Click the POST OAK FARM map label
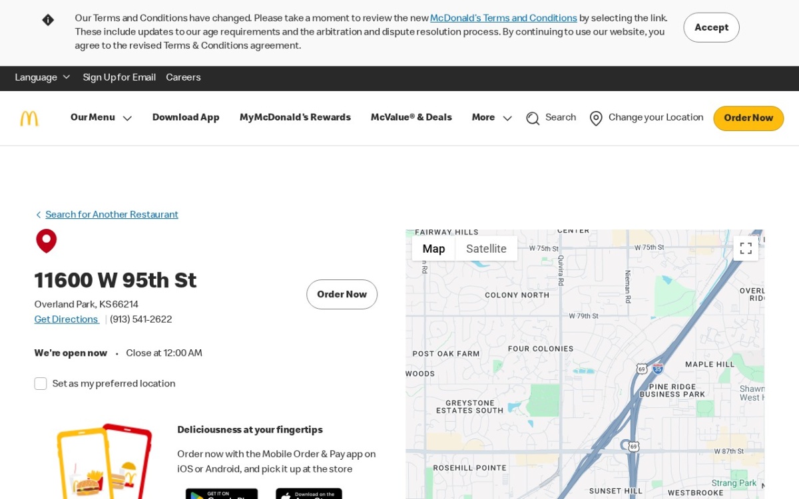This screenshot has width=799, height=499. tap(446, 354)
